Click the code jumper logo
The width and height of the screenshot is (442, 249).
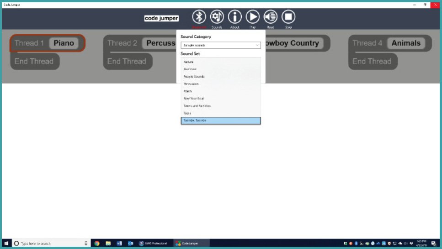click(161, 18)
